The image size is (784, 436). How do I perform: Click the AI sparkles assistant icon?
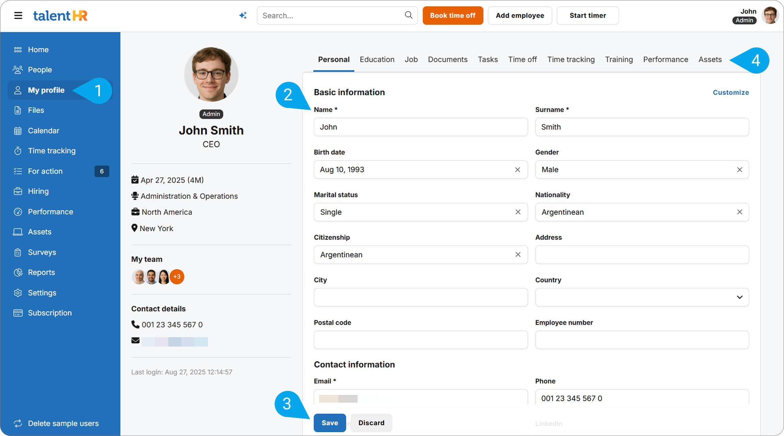tap(242, 15)
